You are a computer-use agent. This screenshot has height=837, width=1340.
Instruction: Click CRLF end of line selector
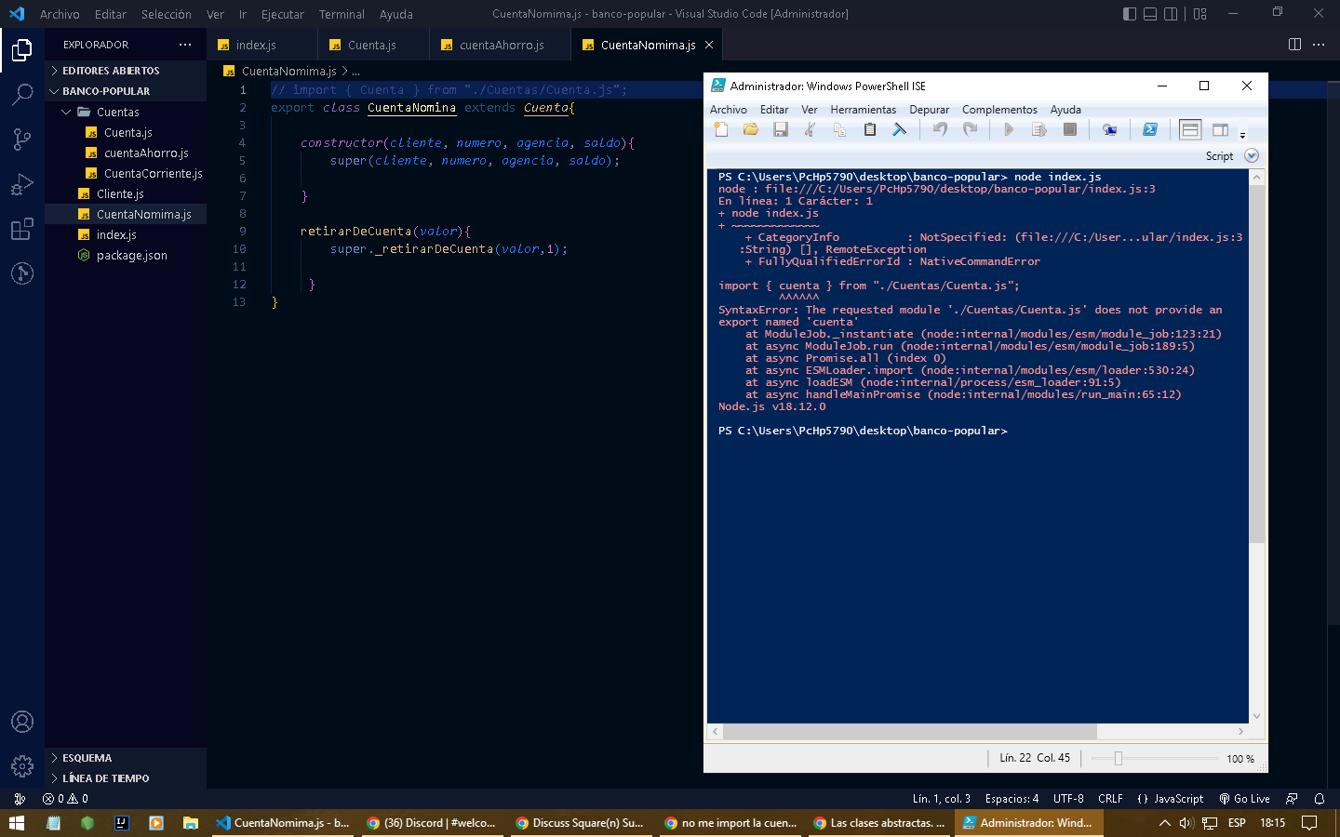(1110, 799)
